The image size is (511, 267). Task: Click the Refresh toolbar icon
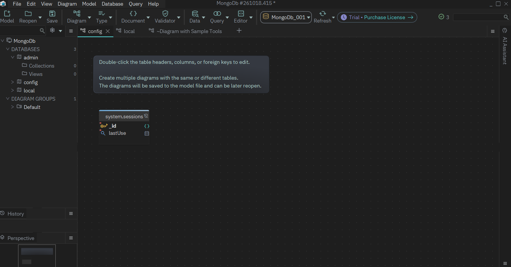pos(323,14)
